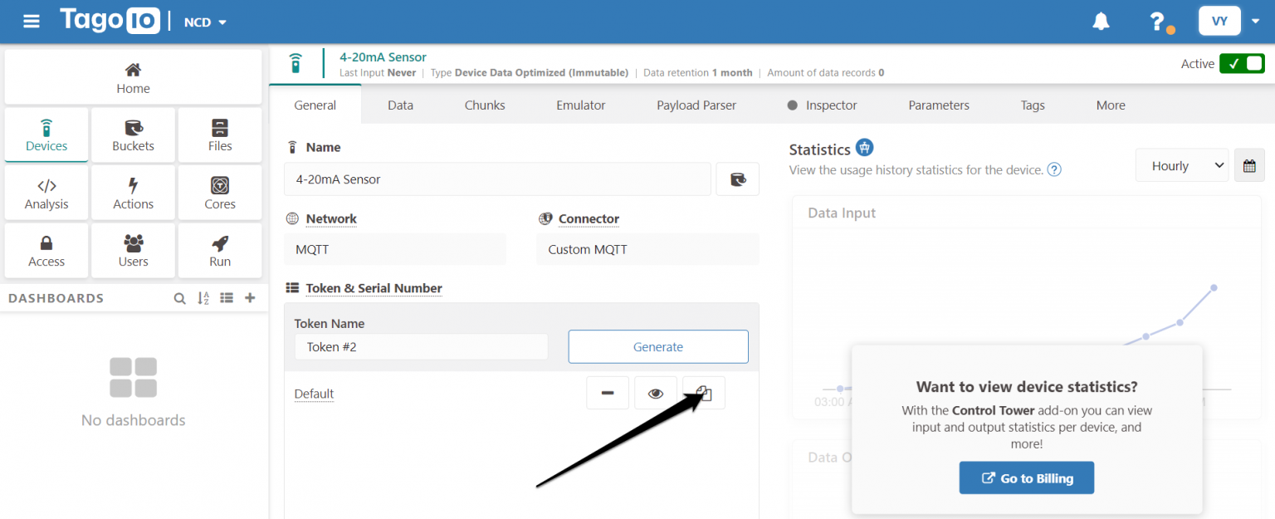Image resolution: width=1275 pixels, height=519 pixels.
Task: Remove the Default token with minus button
Action: (x=608, y=393)
